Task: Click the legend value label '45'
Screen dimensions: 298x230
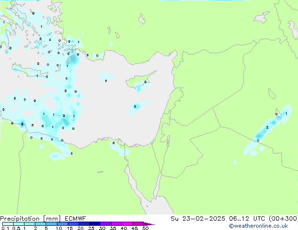Action: coord(134,228)
